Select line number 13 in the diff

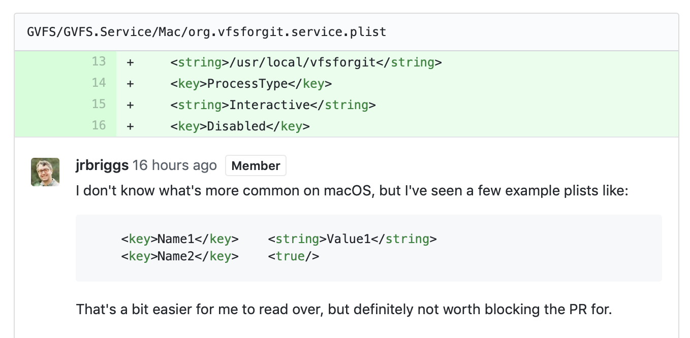99,61
